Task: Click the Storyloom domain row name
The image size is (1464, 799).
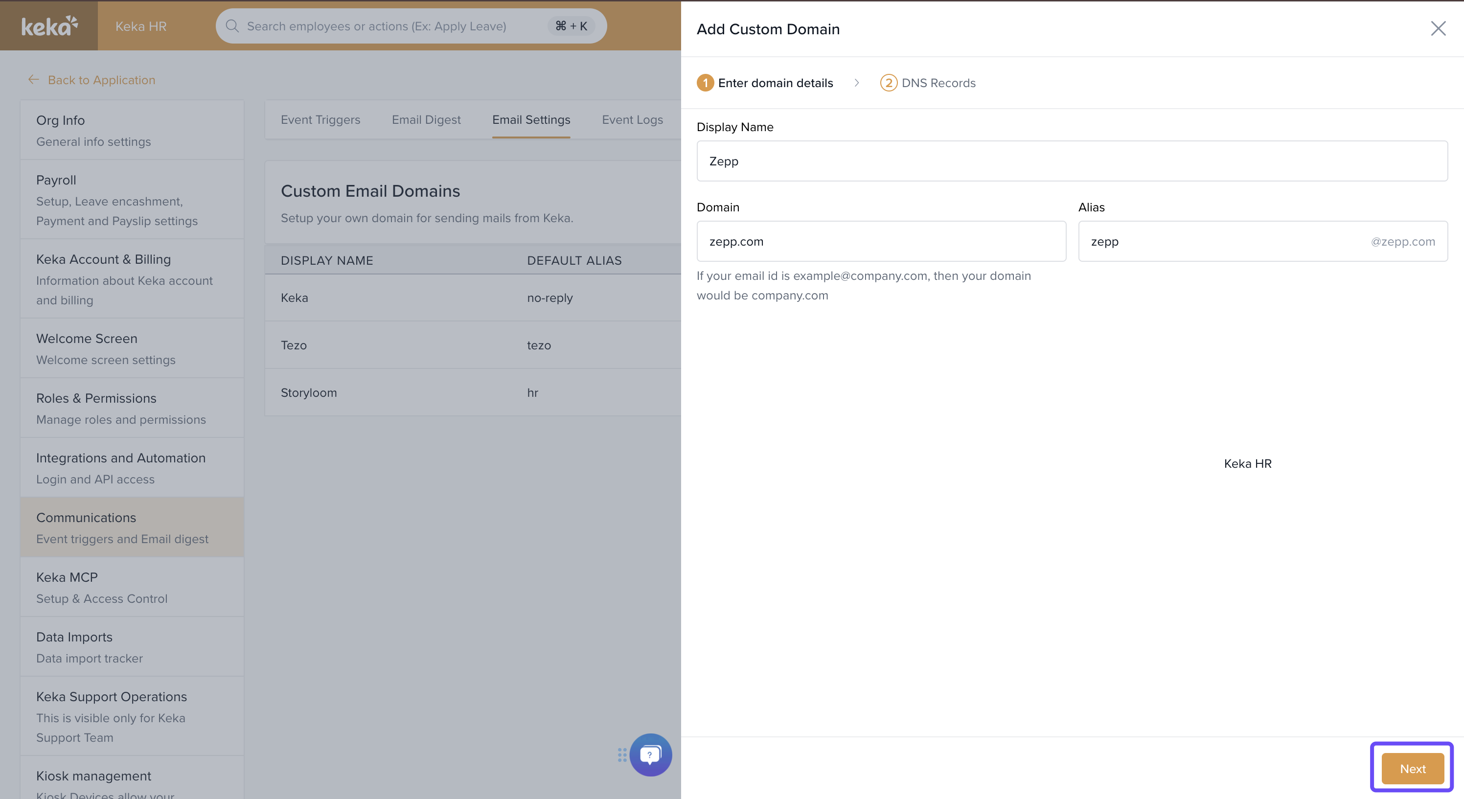Action: pyautogui.click(x=309, y=393)
